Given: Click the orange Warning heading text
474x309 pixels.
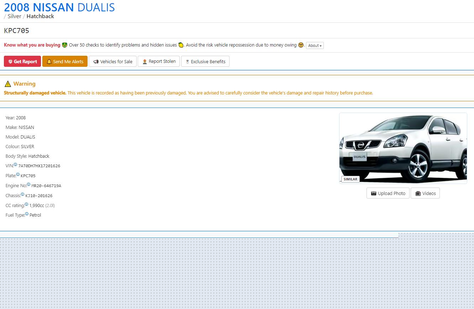Looking at the screenshot, I should [25, 84].
